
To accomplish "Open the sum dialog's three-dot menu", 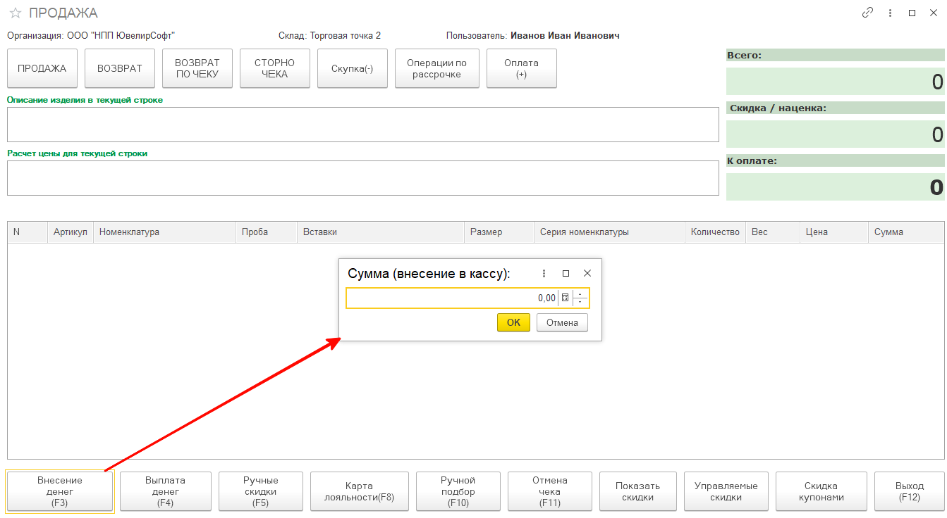I will (x=544, y=273).
